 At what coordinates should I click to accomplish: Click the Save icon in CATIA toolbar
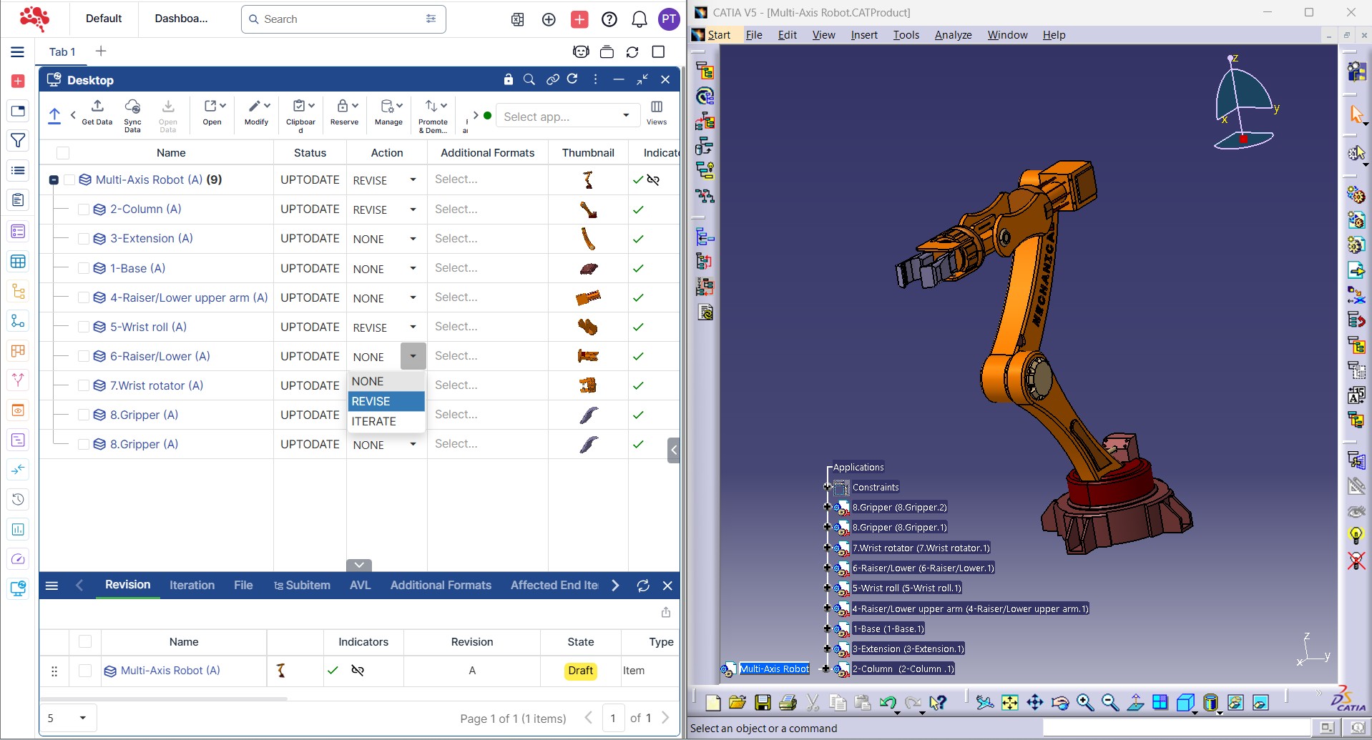[x=763, y=703]
